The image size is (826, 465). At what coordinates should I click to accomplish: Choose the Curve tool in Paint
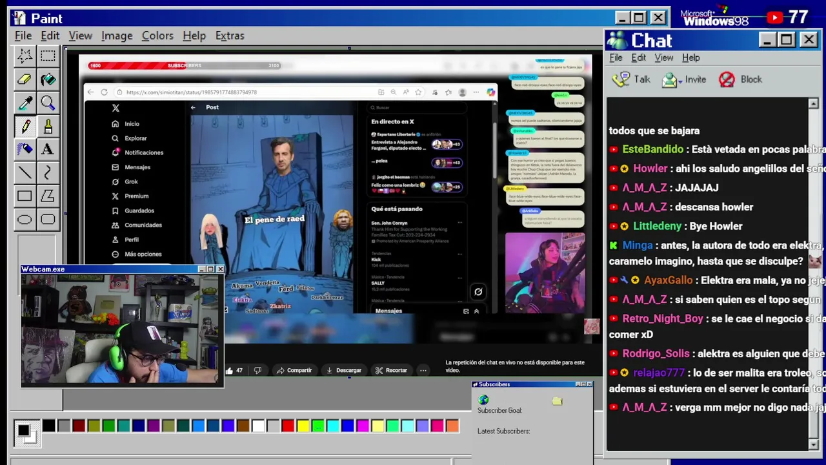48,172
